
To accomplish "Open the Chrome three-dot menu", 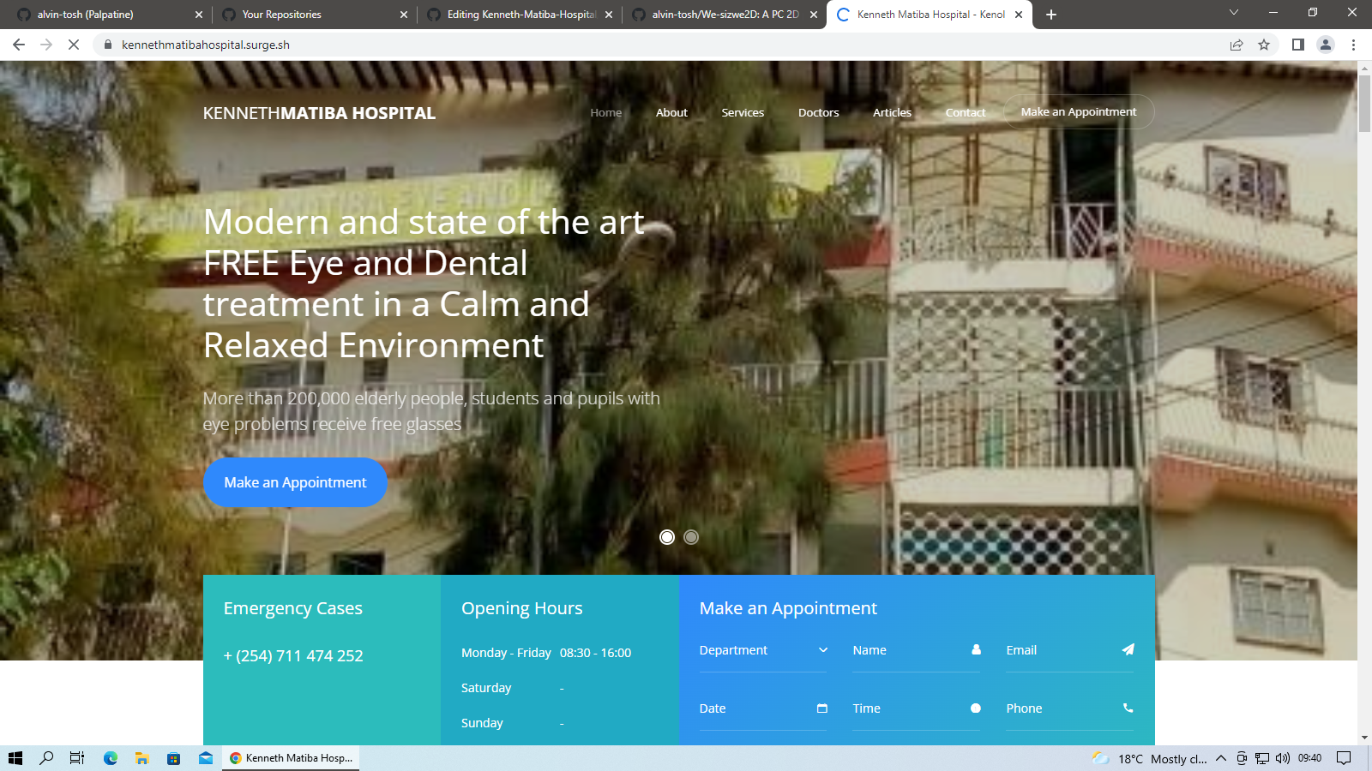I will tap(1353, 45).
